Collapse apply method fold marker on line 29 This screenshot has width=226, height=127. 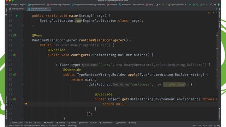pyautogui.click(x=23, y=74)
